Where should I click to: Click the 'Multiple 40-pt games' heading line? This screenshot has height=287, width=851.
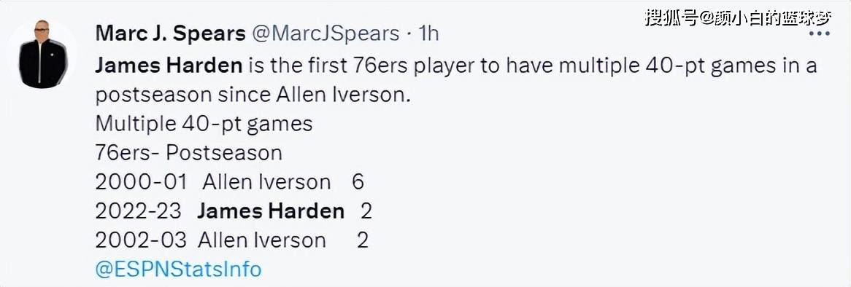point(204,124)
